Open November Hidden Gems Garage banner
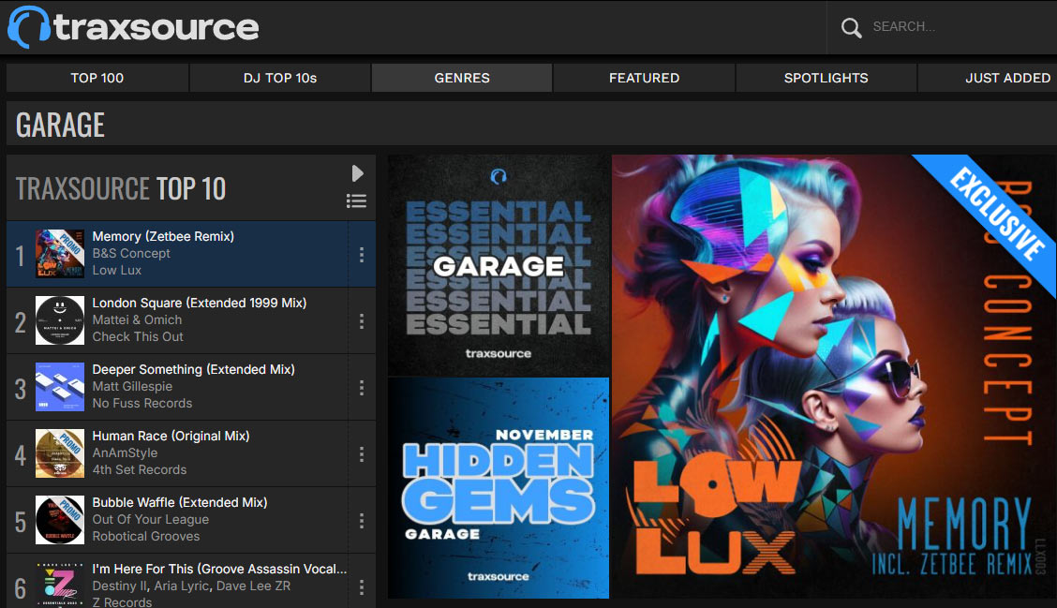Viewport: 1057px width, 608px height. click(x=499, y=488)
